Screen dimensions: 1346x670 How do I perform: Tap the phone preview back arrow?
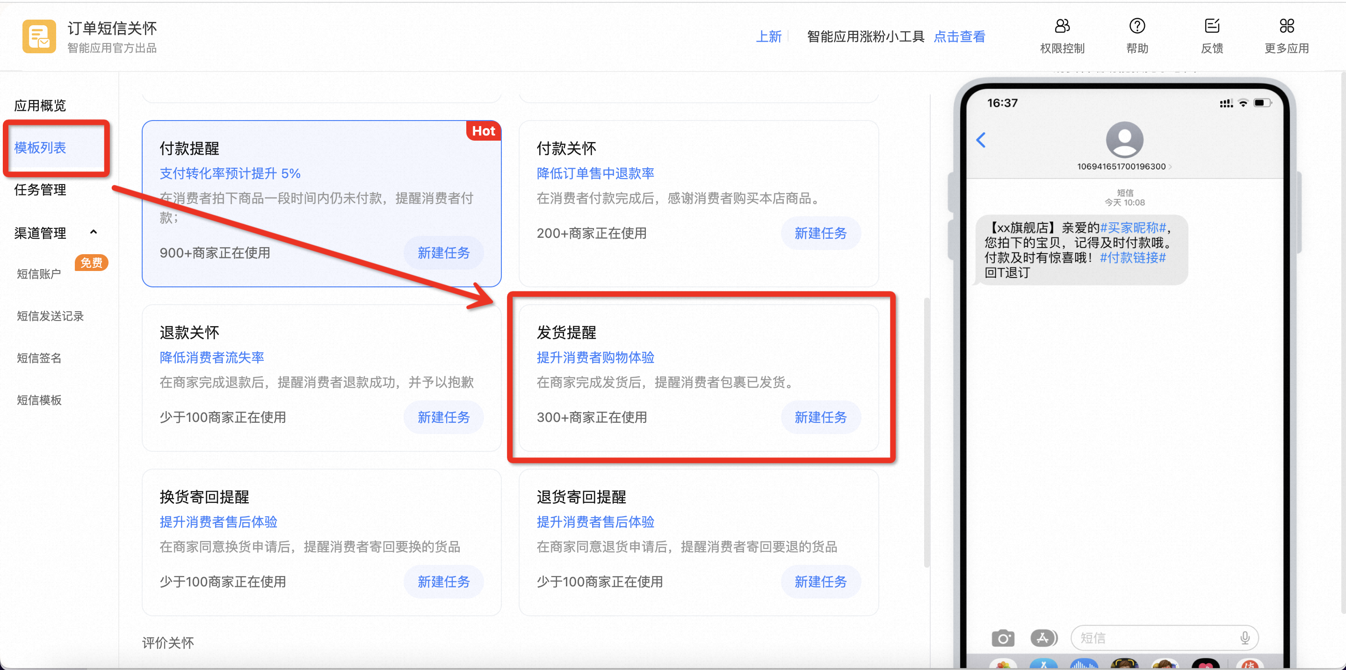981,140
